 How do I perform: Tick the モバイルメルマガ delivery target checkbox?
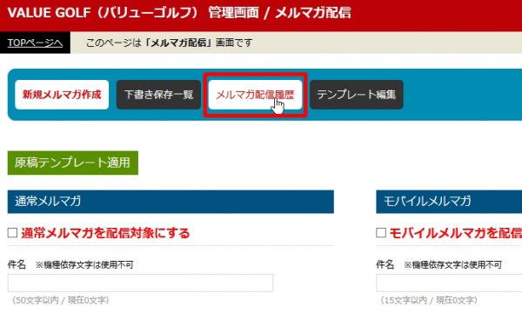coord(381,233)
